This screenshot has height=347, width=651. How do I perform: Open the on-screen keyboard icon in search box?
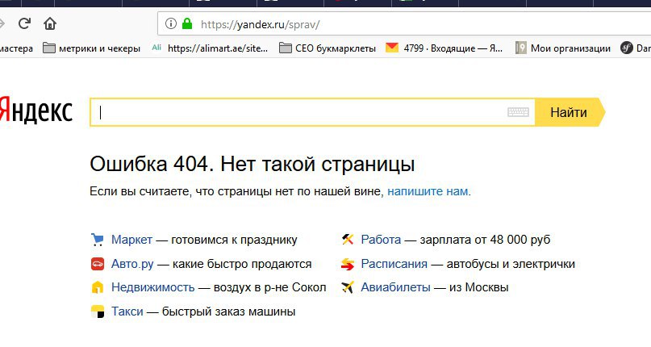518,112
